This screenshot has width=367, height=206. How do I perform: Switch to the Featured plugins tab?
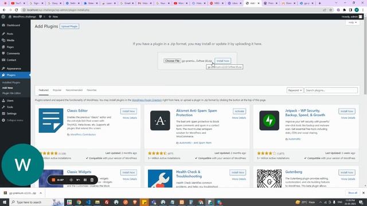(44, 90)
